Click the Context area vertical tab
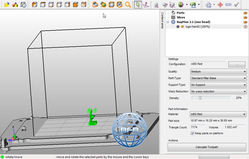 pos(162,20)
